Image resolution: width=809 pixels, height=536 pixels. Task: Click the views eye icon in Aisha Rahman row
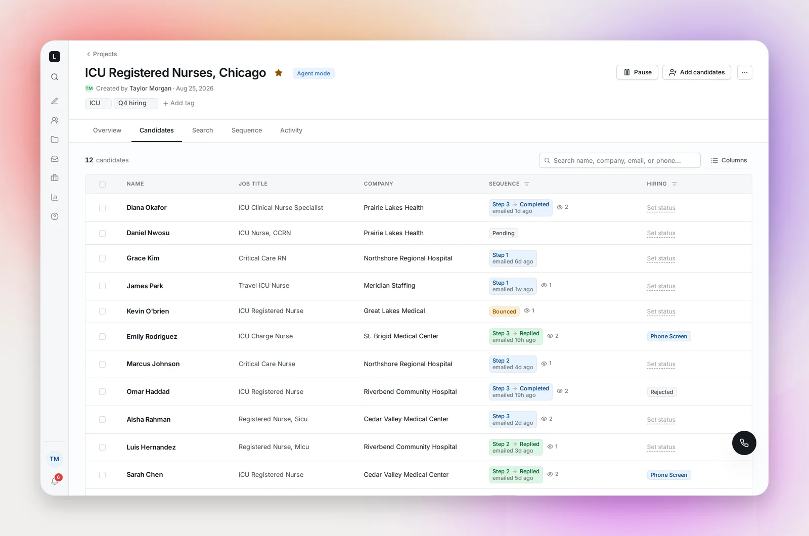click(x=544, y=419)
